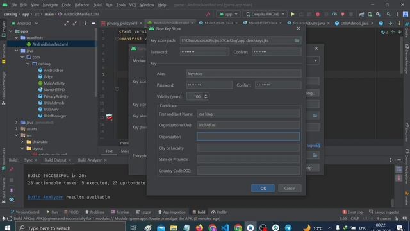Collapse the manifests folder
This screenshot has height=231, width=410.
17,38
